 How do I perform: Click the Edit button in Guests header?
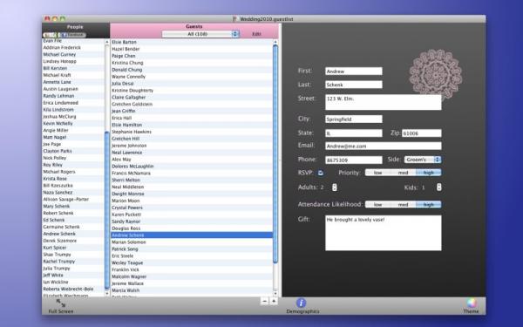click(256, 34)
